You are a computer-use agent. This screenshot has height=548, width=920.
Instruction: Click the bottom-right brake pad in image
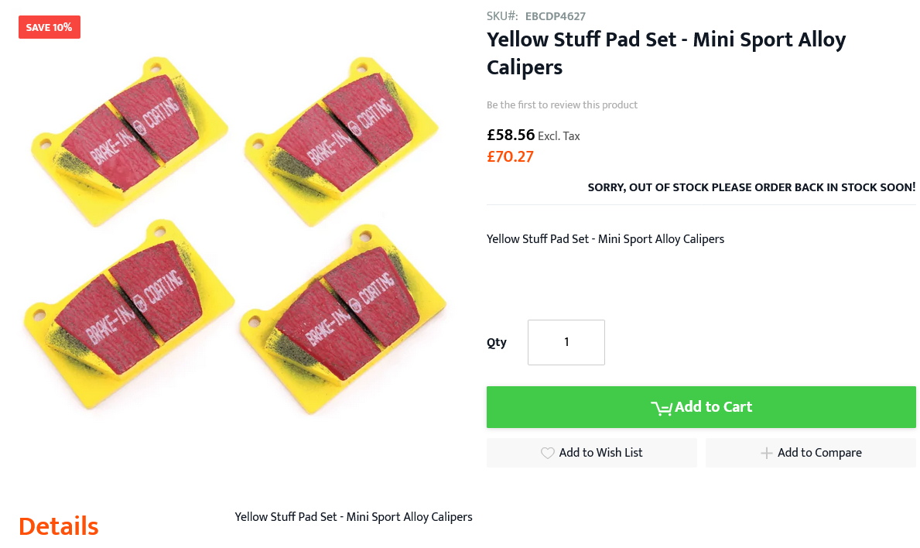(x=343, y=318)
